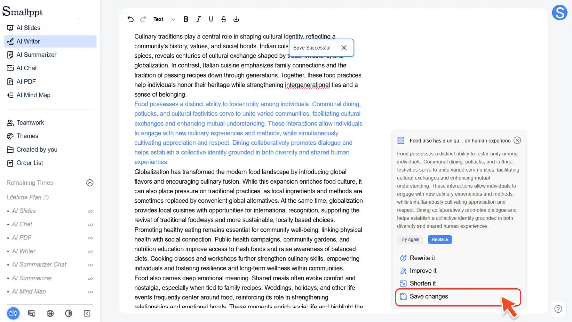
Task: Click the mail icon in the bottom bar
Action: pyautogui.click(x=13, y=313)
